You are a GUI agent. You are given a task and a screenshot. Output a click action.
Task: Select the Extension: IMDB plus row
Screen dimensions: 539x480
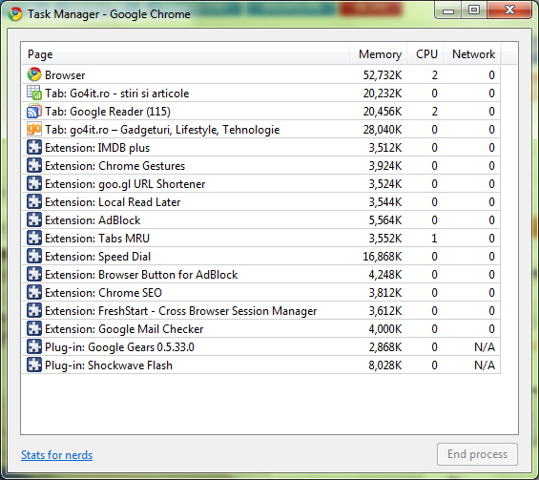261,148
